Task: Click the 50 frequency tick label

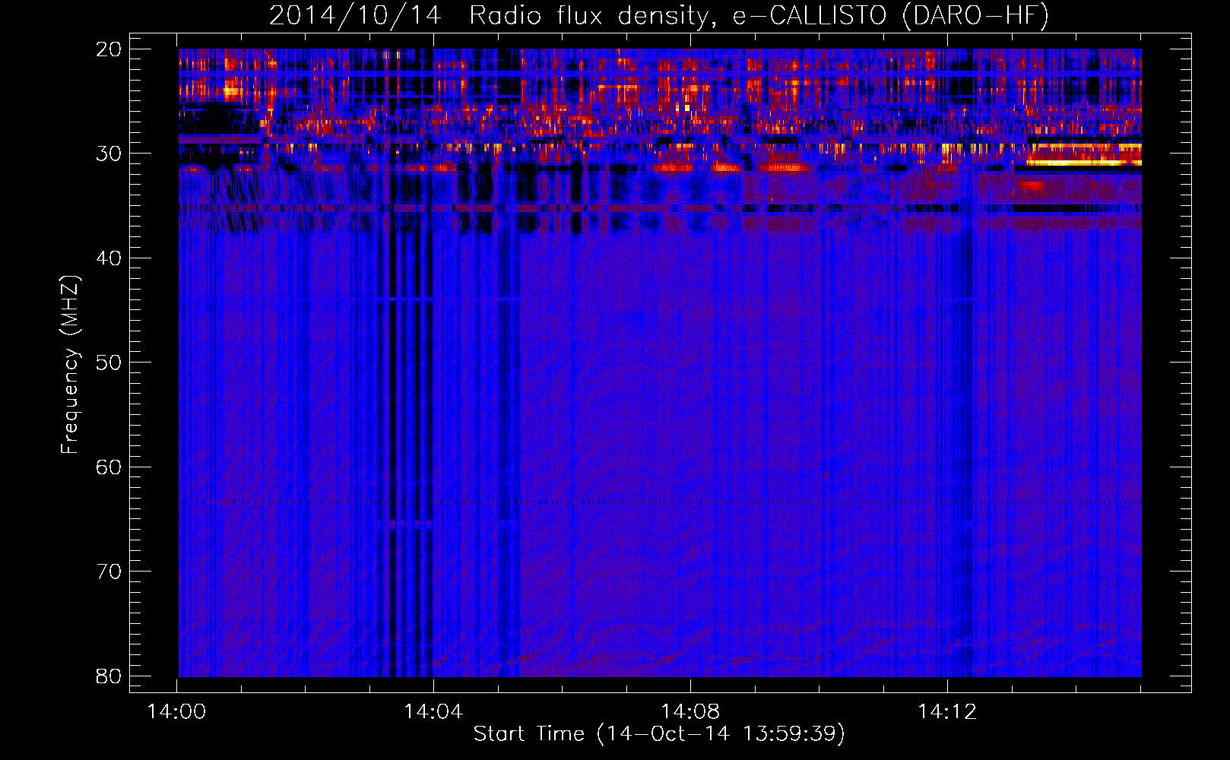Action: pos(109,363)
